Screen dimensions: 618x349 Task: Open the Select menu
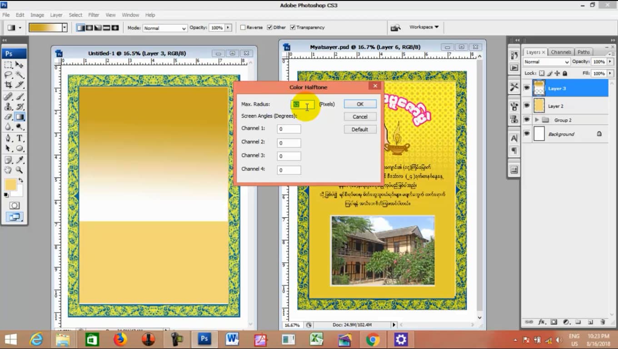pos(75,15)
